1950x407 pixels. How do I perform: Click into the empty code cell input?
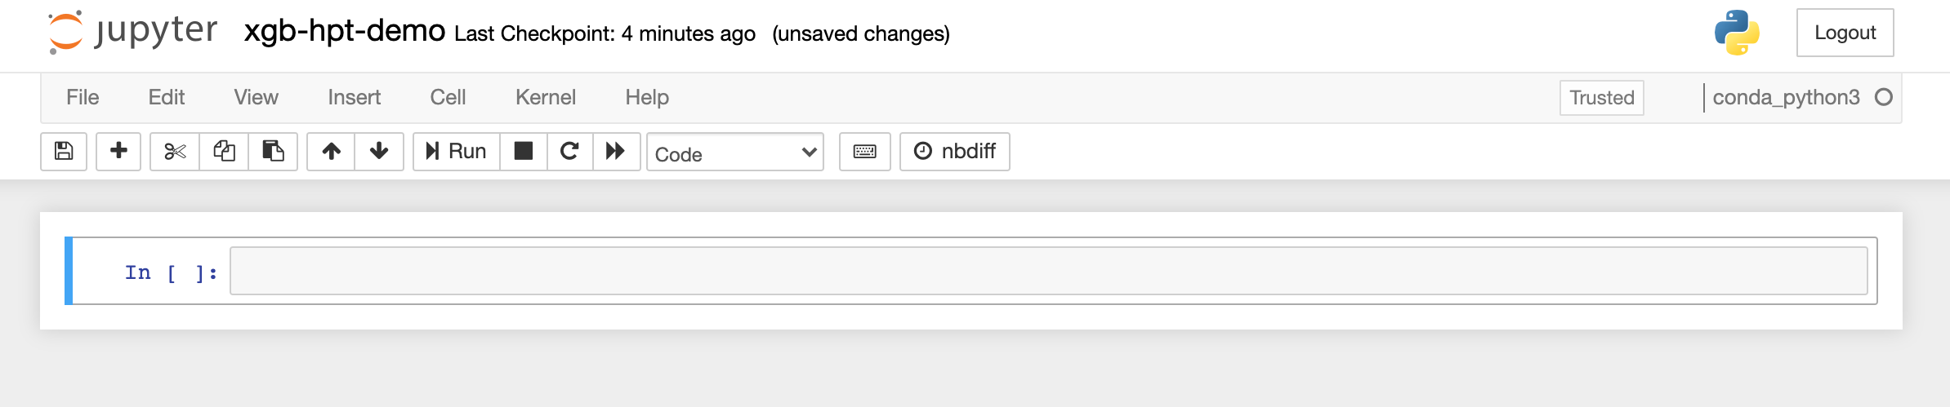[1049, 271]
